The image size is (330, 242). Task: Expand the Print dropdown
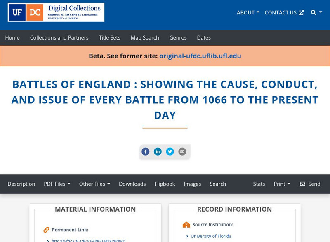coord(282,184)
